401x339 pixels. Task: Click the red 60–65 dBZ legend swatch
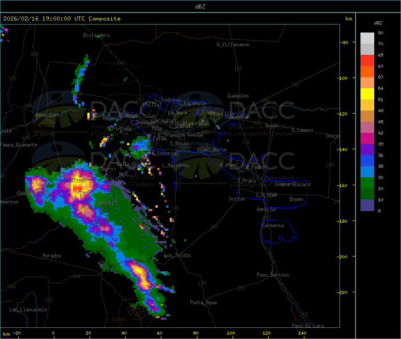click(x=367, y=60)
